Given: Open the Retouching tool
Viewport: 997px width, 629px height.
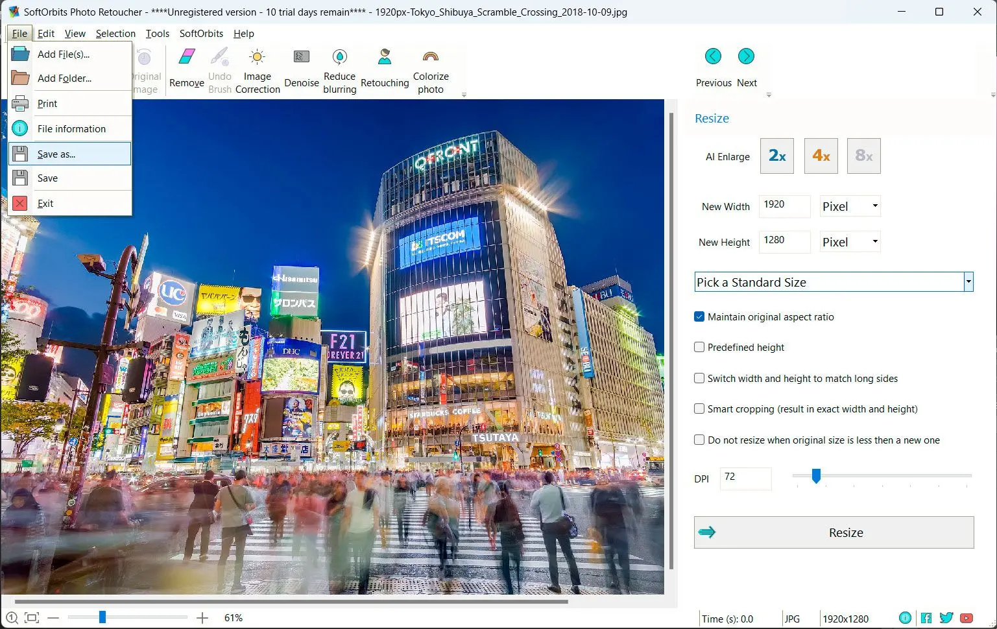Looking at the screenshot, I should click(x=384, y=69).
